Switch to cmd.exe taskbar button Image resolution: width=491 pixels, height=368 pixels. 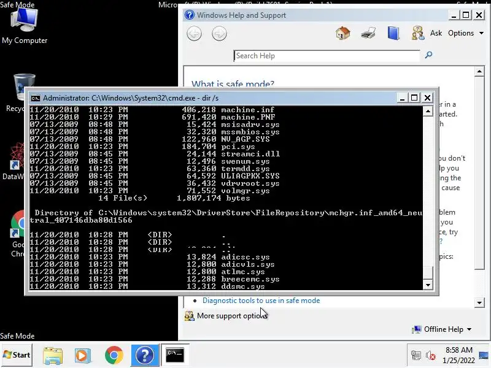pyautogui.click(x=175, y=355)
